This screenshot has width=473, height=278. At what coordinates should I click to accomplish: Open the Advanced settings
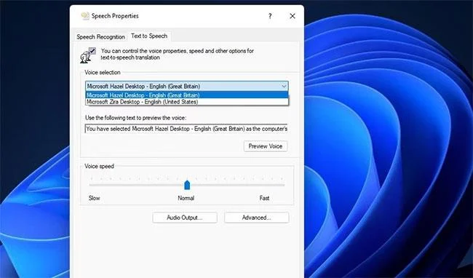(256, 218)
